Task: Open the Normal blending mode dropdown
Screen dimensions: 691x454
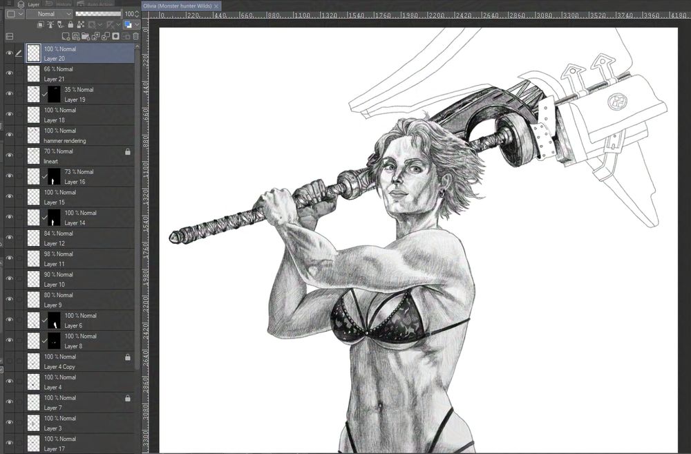Action: 49,14
